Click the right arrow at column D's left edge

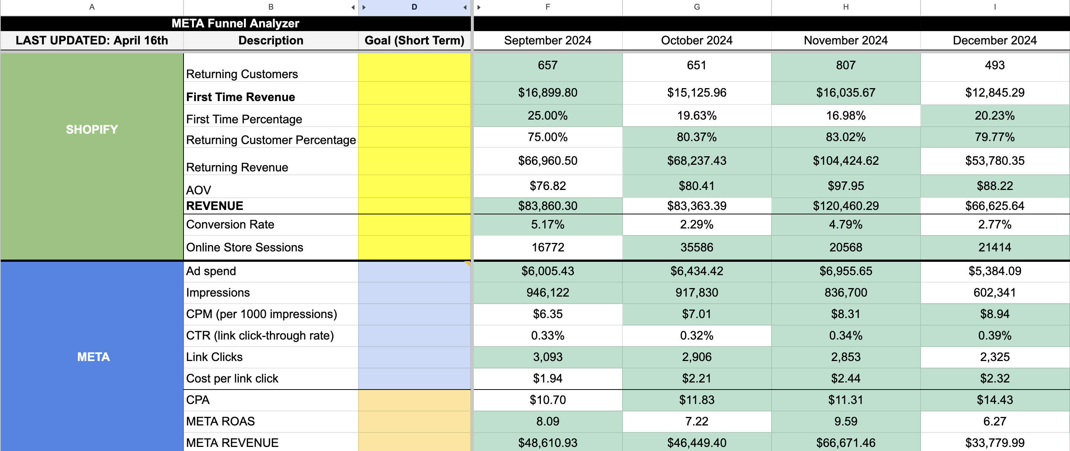point(364,7)
